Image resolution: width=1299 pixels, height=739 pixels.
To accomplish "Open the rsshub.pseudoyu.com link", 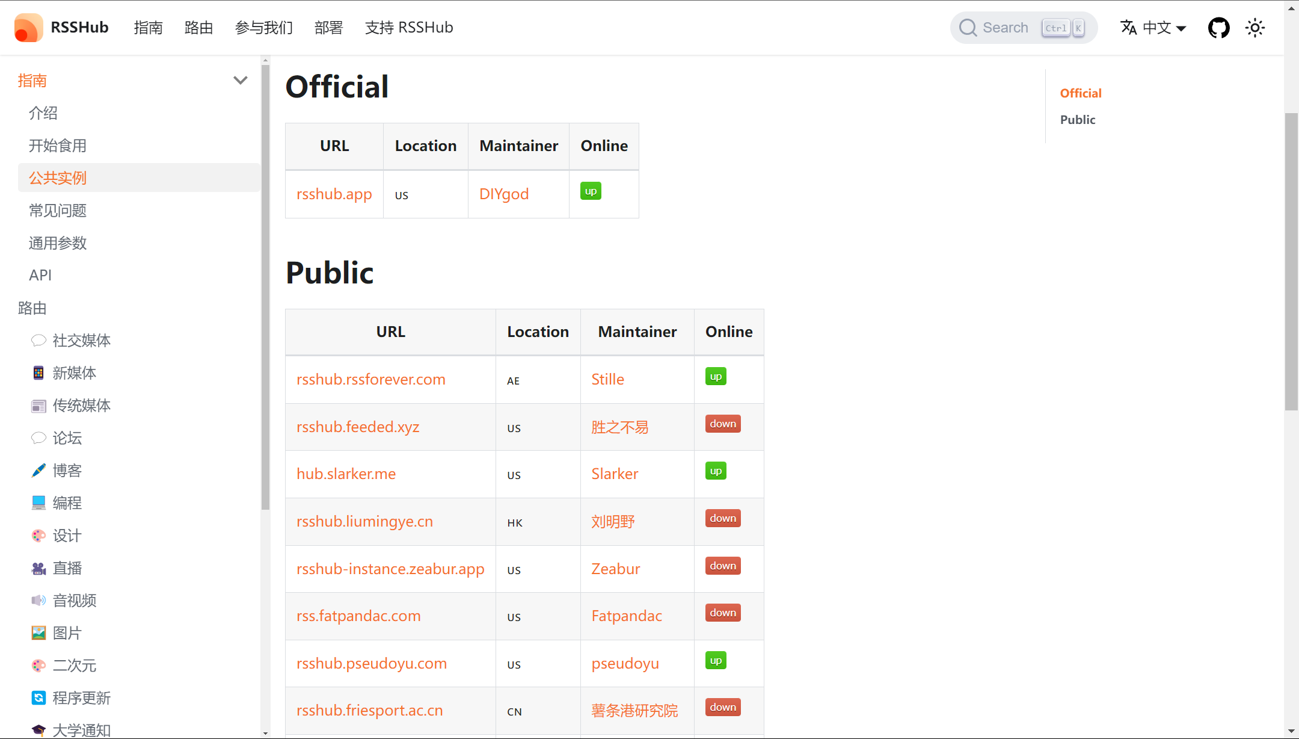I will pyautogui.click(x=372, y=664).
